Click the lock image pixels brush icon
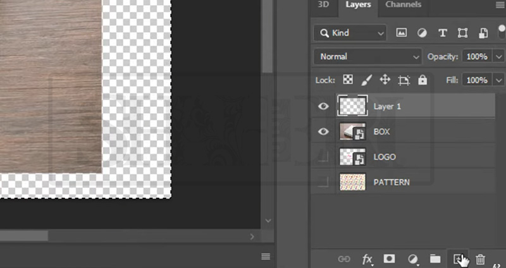506x268 pixels. (366, 80)
